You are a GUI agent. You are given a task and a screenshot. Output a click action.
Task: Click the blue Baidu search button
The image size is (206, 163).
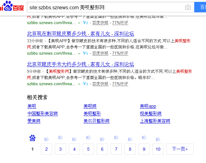click(200, 7)
